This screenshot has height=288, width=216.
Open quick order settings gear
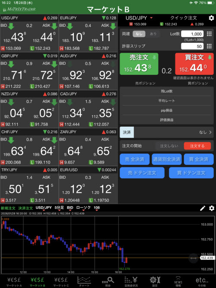coord(211,18)
